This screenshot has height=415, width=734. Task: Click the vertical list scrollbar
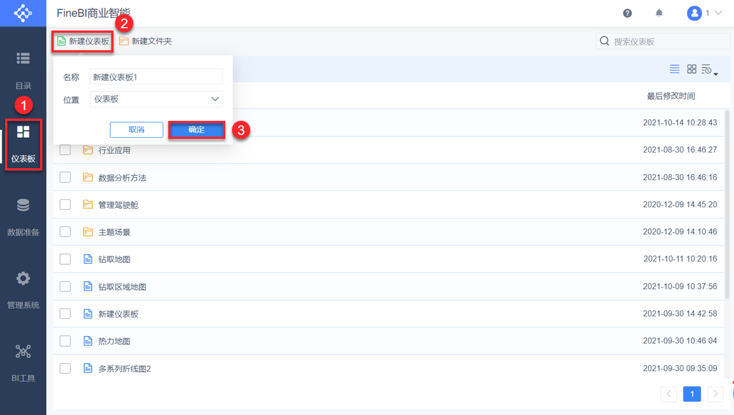click(x=727, y=203)
